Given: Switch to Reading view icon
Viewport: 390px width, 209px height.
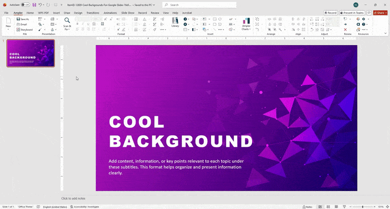Looking at the screenshot, I should click(x=336, y=207).
